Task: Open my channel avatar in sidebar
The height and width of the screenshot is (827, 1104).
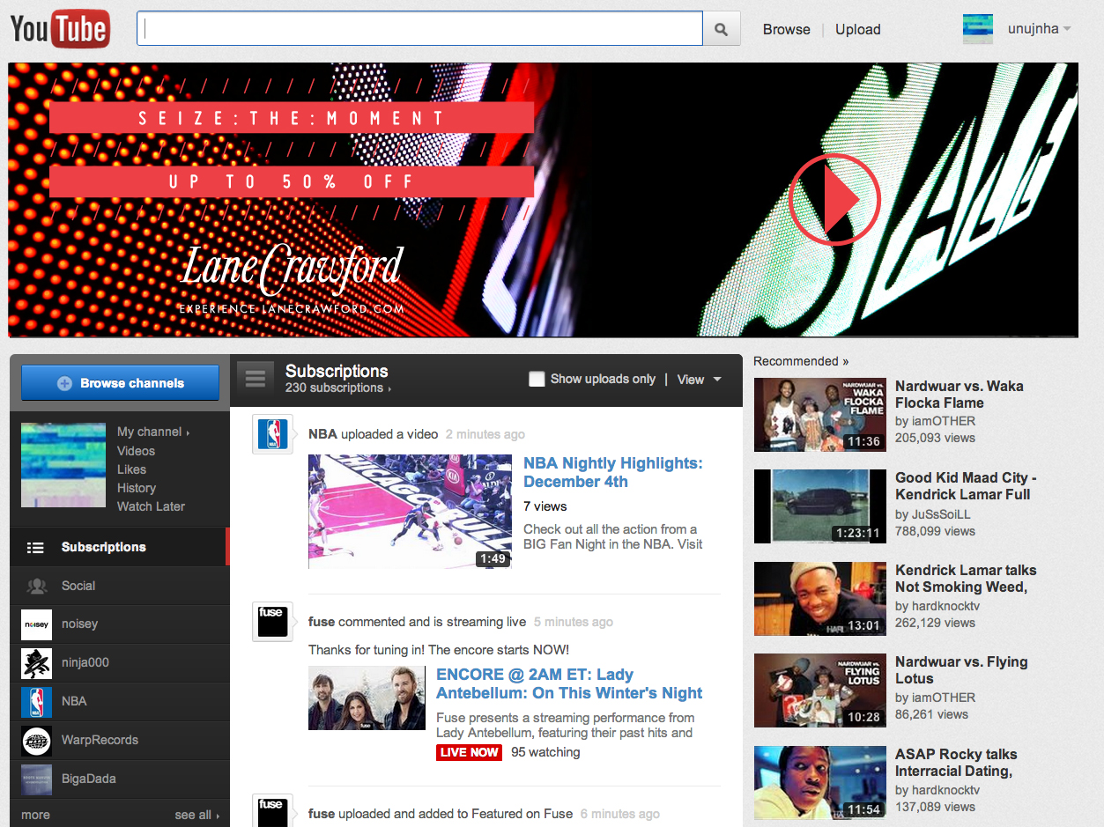Action: coord(63,465)
